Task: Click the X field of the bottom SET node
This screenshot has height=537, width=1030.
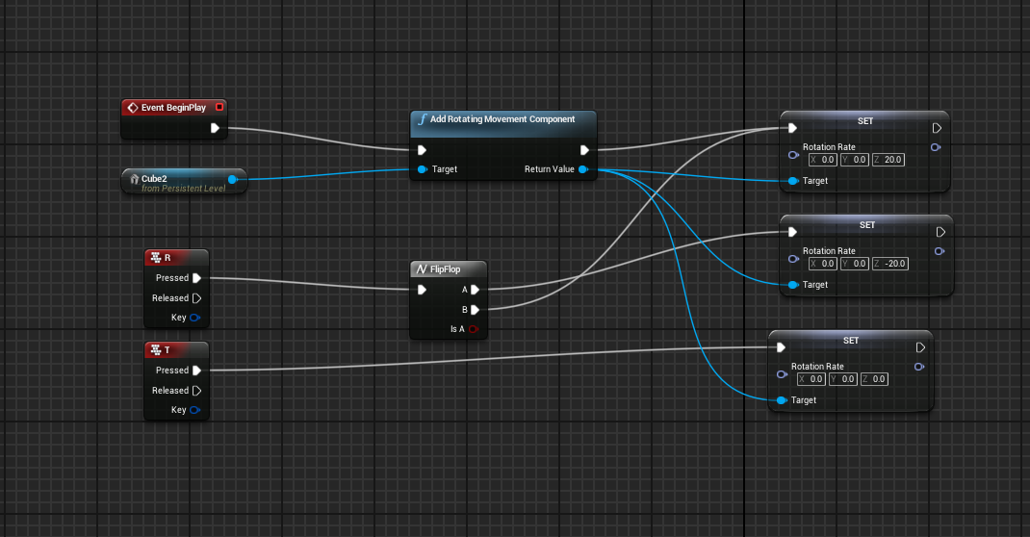Action: click(x=811, y=379)
